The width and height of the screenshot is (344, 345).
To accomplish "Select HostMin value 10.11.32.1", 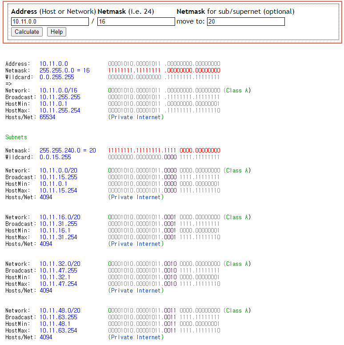I will (55, 277).
